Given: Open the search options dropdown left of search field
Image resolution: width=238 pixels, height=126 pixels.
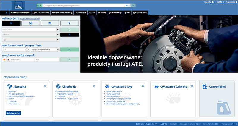Looking at the screenshot, I should click(39, 5).
